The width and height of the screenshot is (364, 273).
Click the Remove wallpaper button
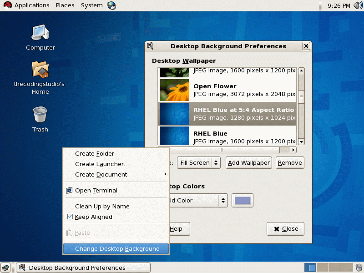[290, 163]
